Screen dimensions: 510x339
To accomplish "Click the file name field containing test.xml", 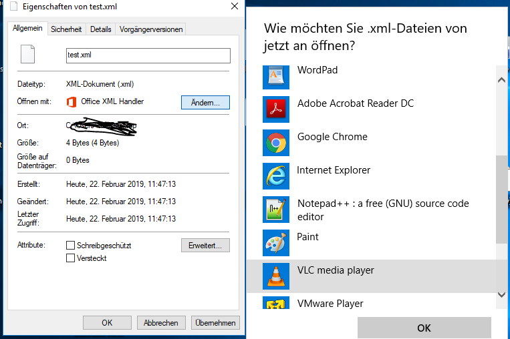I will (x=148, y=55).
